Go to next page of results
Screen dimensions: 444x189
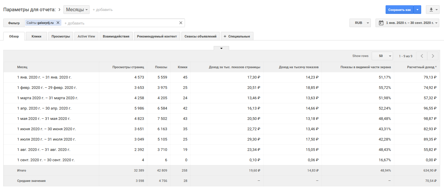tap(433, 56)
